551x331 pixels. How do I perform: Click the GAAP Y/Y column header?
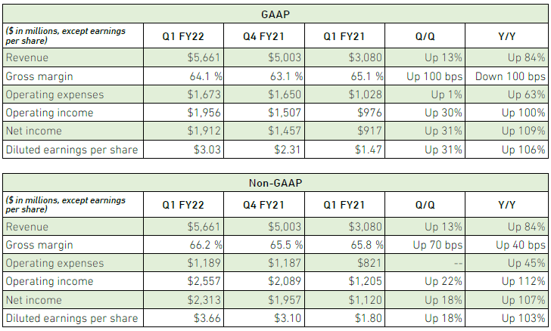[506, 36]
